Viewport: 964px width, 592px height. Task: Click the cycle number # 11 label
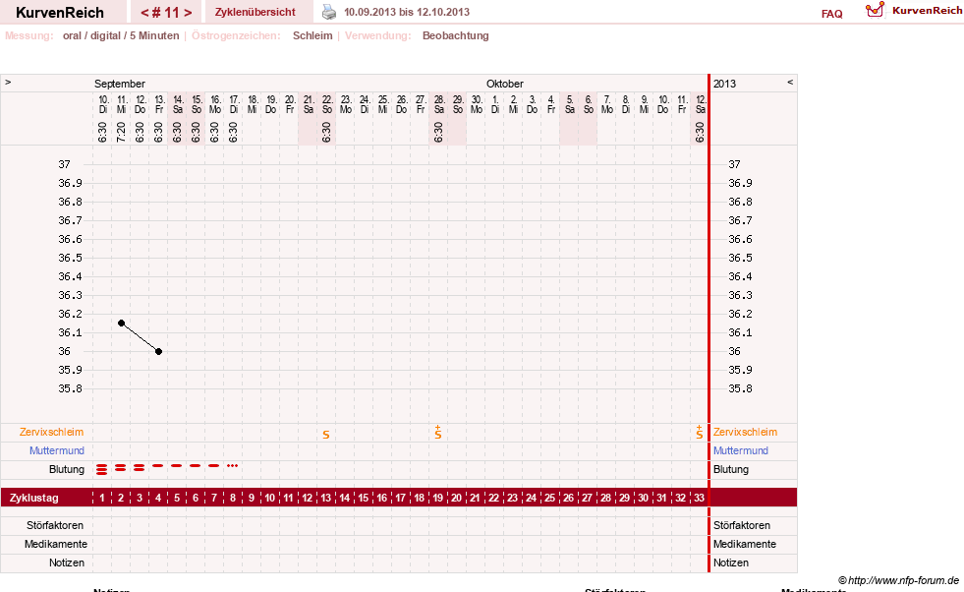coord(166,13)
